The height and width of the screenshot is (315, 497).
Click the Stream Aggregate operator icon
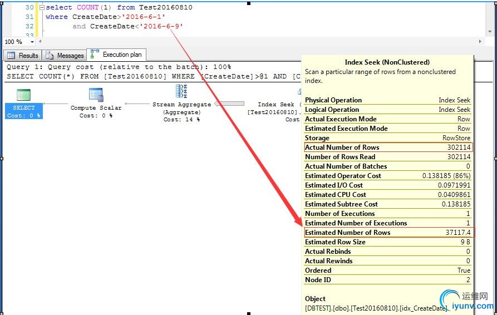pyautogui.click(x=181, y=91)
